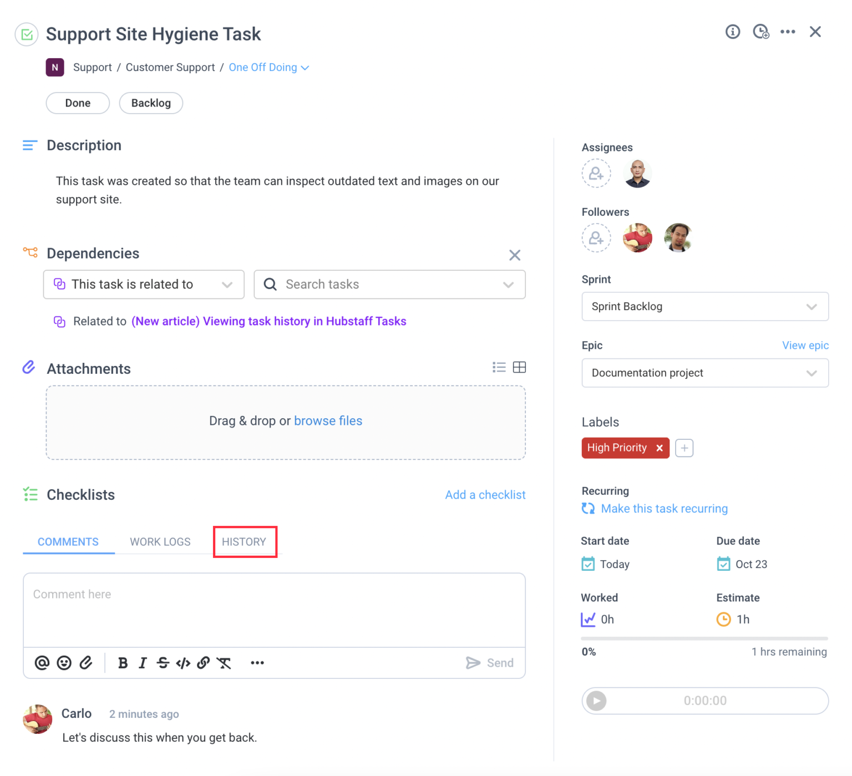Attach a file using the paperclip icon
The image size is (852, 776).
pyautogui.click(x=86, y=662)
